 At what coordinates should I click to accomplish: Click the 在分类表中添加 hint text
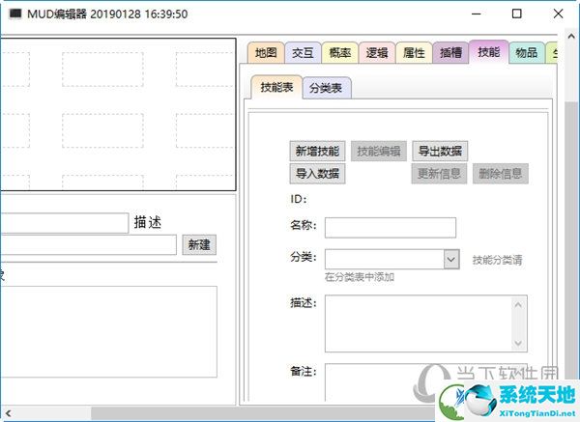tap(360, 277)
